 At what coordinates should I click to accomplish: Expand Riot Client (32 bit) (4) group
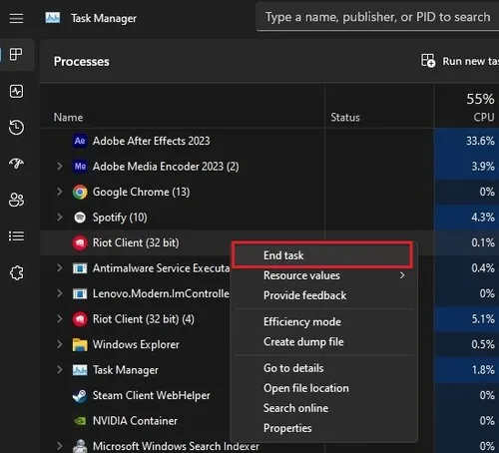60,318
